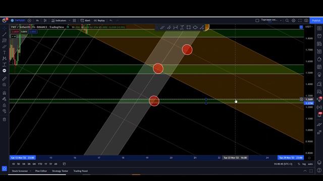Open the USDT currency dropdown
The image size is (323, 181).
(x=309, y=27)
